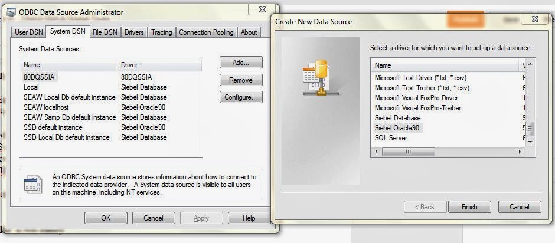This screenshot has width=555, height=243.
Task: Choose Microsoft Visual FoxPro Driver
Action: point(416,98)
